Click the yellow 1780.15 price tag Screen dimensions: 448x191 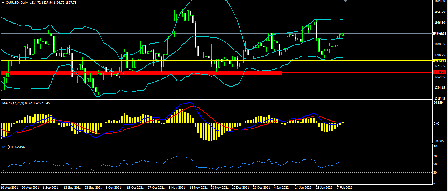click(439, 61)
